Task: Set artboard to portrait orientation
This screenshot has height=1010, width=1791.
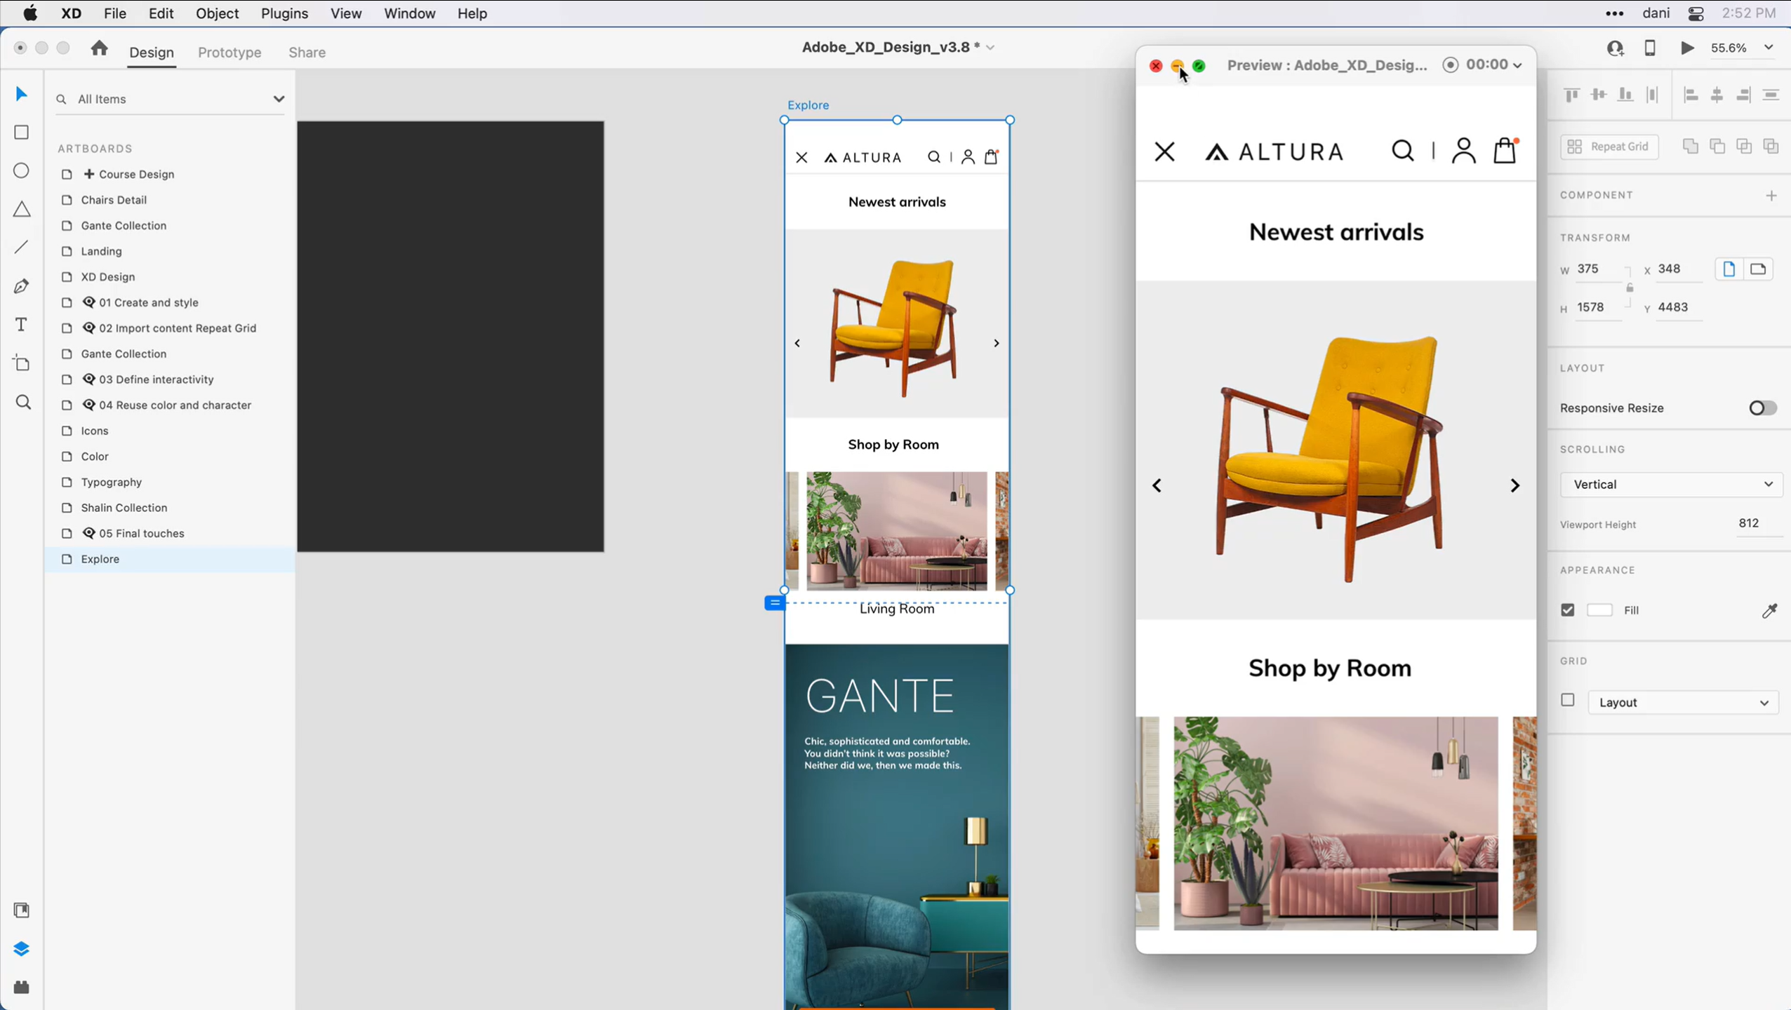Action: (1729, 269)
